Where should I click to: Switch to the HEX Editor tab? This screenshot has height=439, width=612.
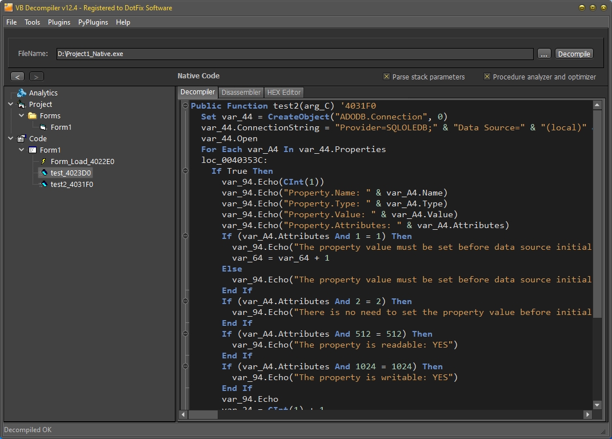pos(284,93)
